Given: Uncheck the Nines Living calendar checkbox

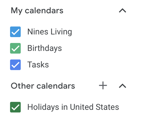Looking at the screenshot, I should (x=15, y=32).
